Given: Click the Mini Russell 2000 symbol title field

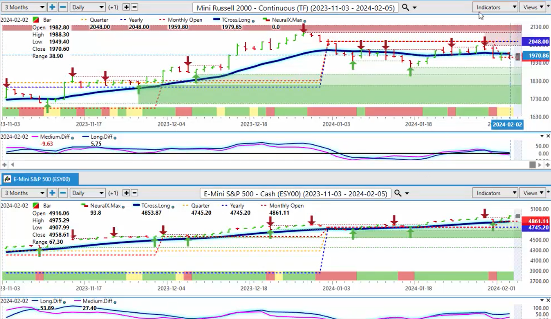Looking at the screenshot, I should click(x=296, y=7).
